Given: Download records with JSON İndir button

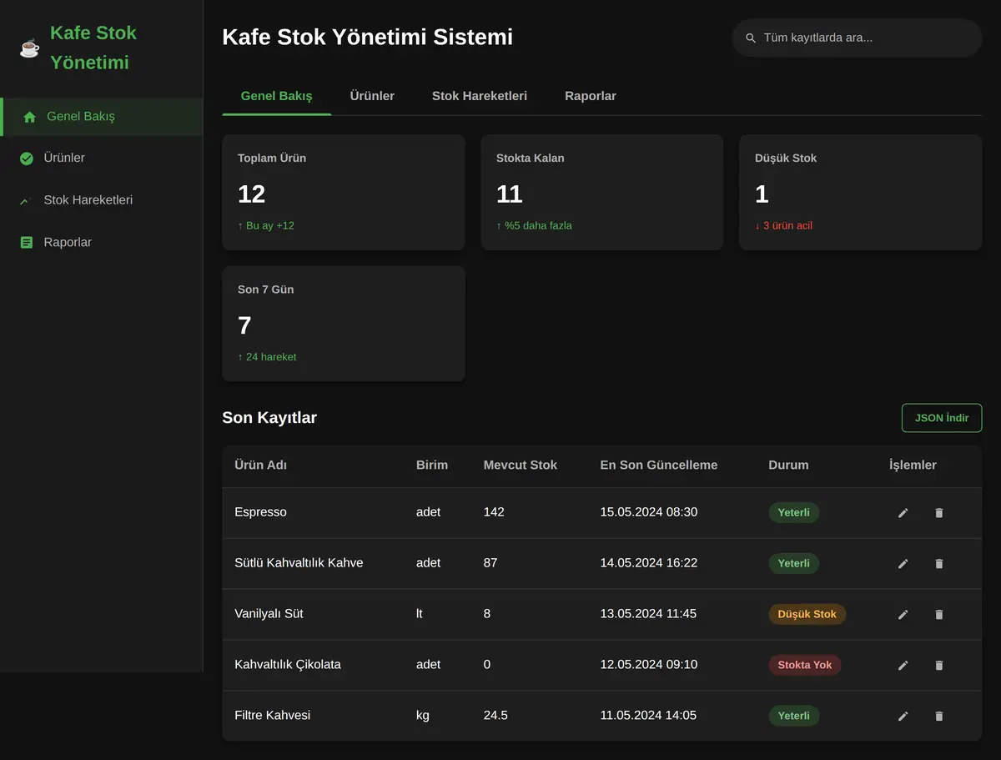Looking at the screenshot, I should coord(942,418).
